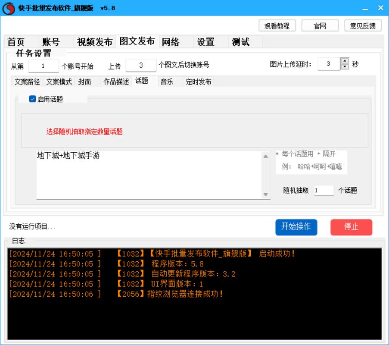Click the red 选择随机抽取指定数量话题 text
This screenshot has height=345, width=389.
coord(84,132)
